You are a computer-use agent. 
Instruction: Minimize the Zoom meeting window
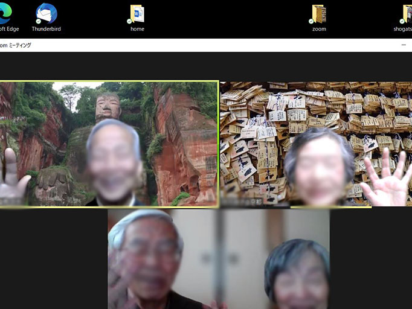coord(404,45)
